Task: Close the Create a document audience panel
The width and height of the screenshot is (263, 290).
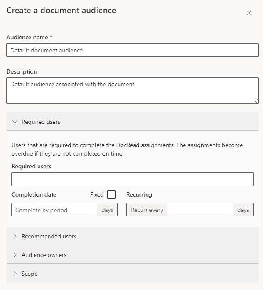Action: coord(249,13)
